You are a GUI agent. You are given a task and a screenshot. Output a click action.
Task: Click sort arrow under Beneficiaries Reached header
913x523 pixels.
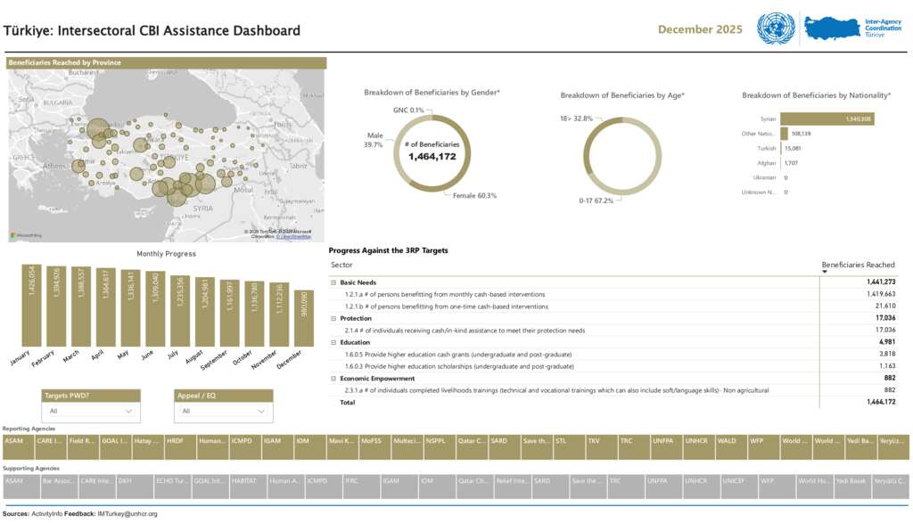[825, 272]
